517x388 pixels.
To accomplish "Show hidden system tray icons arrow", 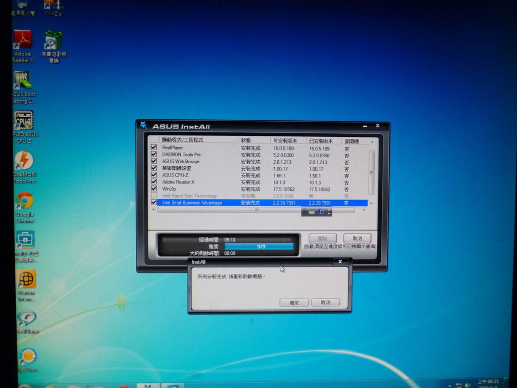I will tap(450, 385).
